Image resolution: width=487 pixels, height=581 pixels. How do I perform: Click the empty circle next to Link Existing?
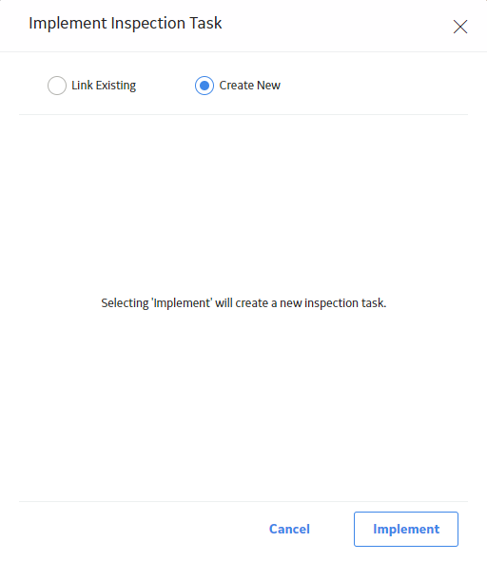click(57, 86)
